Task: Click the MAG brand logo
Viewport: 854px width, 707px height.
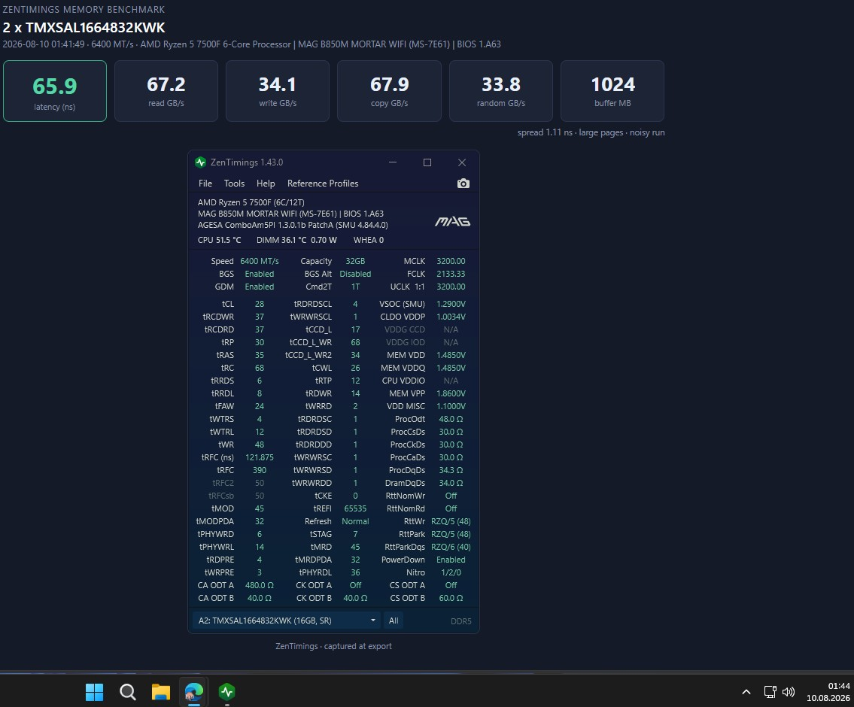Action: (452, 221)
